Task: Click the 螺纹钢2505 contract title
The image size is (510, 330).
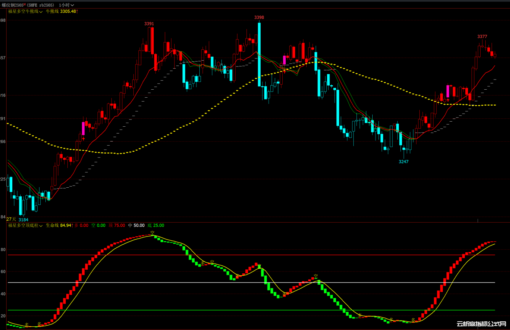Action: pos(13,5)
